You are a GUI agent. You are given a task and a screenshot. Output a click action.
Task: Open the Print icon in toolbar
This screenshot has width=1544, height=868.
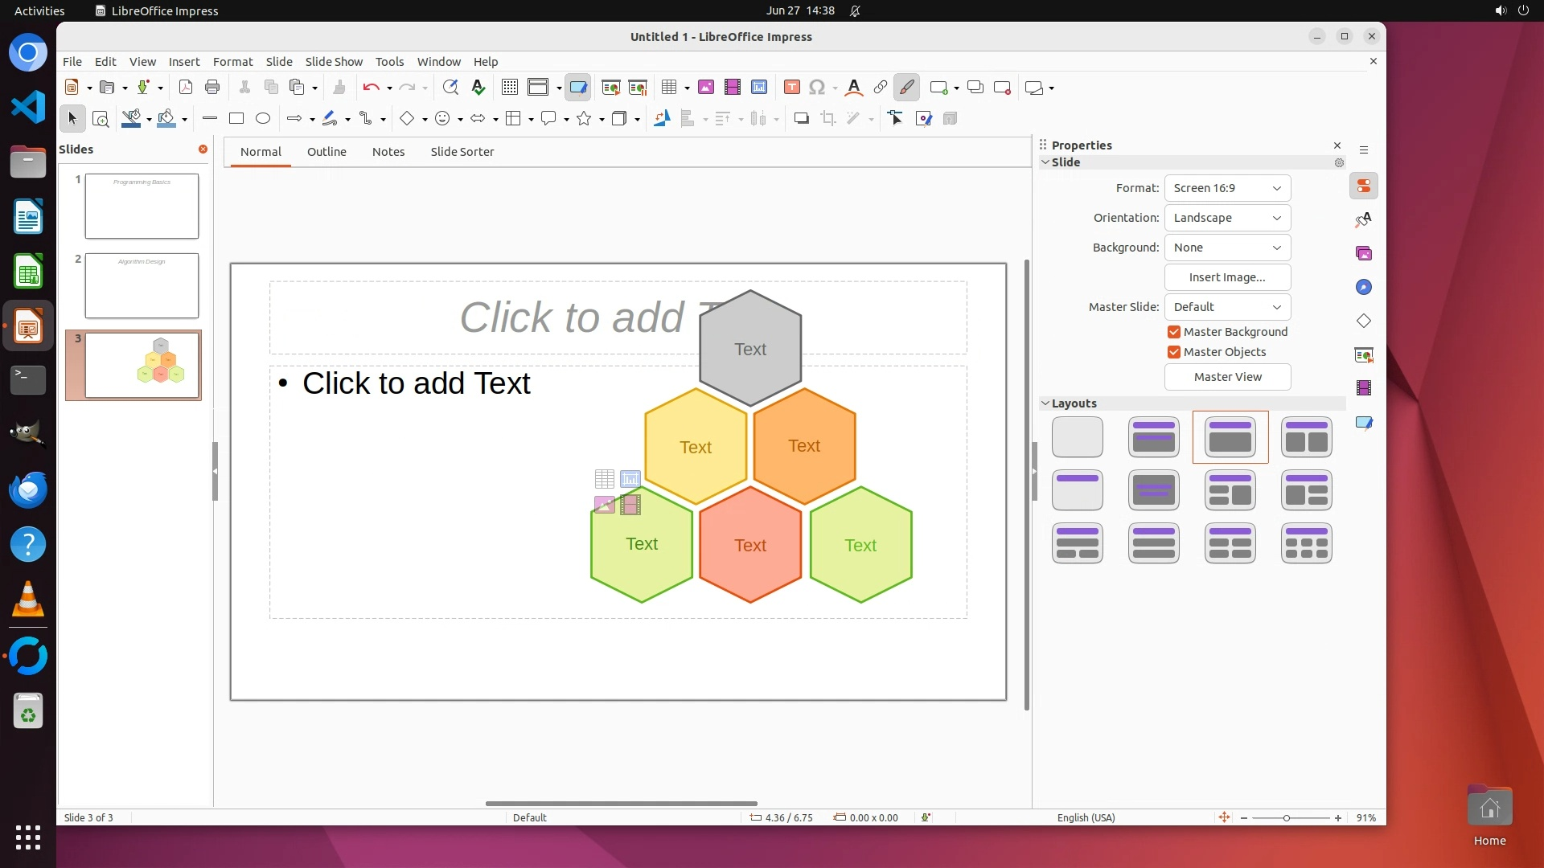pyautogui.click(x=212, y=88)
